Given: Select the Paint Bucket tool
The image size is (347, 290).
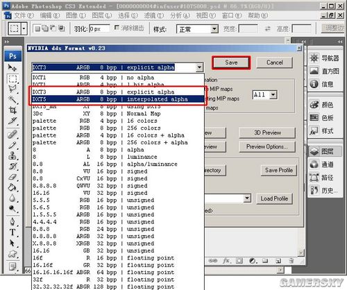Looking at the screenshot, I should [12, 187].
